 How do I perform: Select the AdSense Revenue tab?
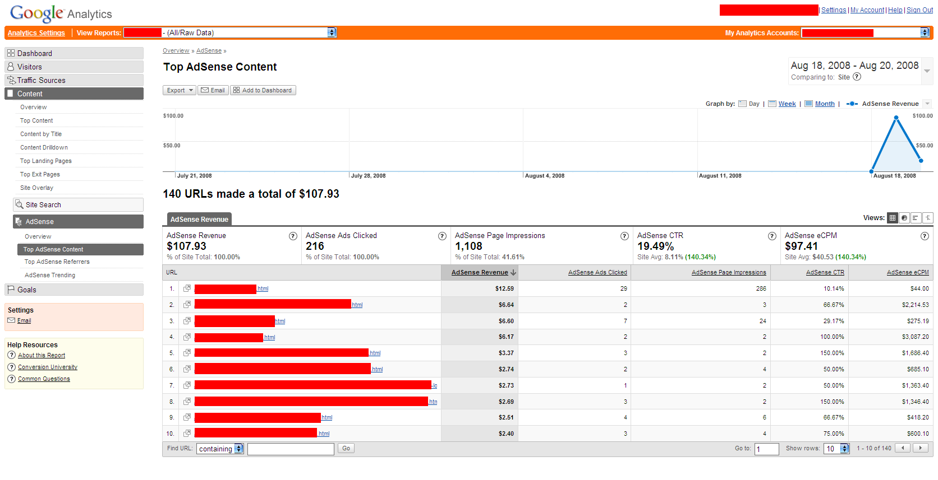pos(199,219)
